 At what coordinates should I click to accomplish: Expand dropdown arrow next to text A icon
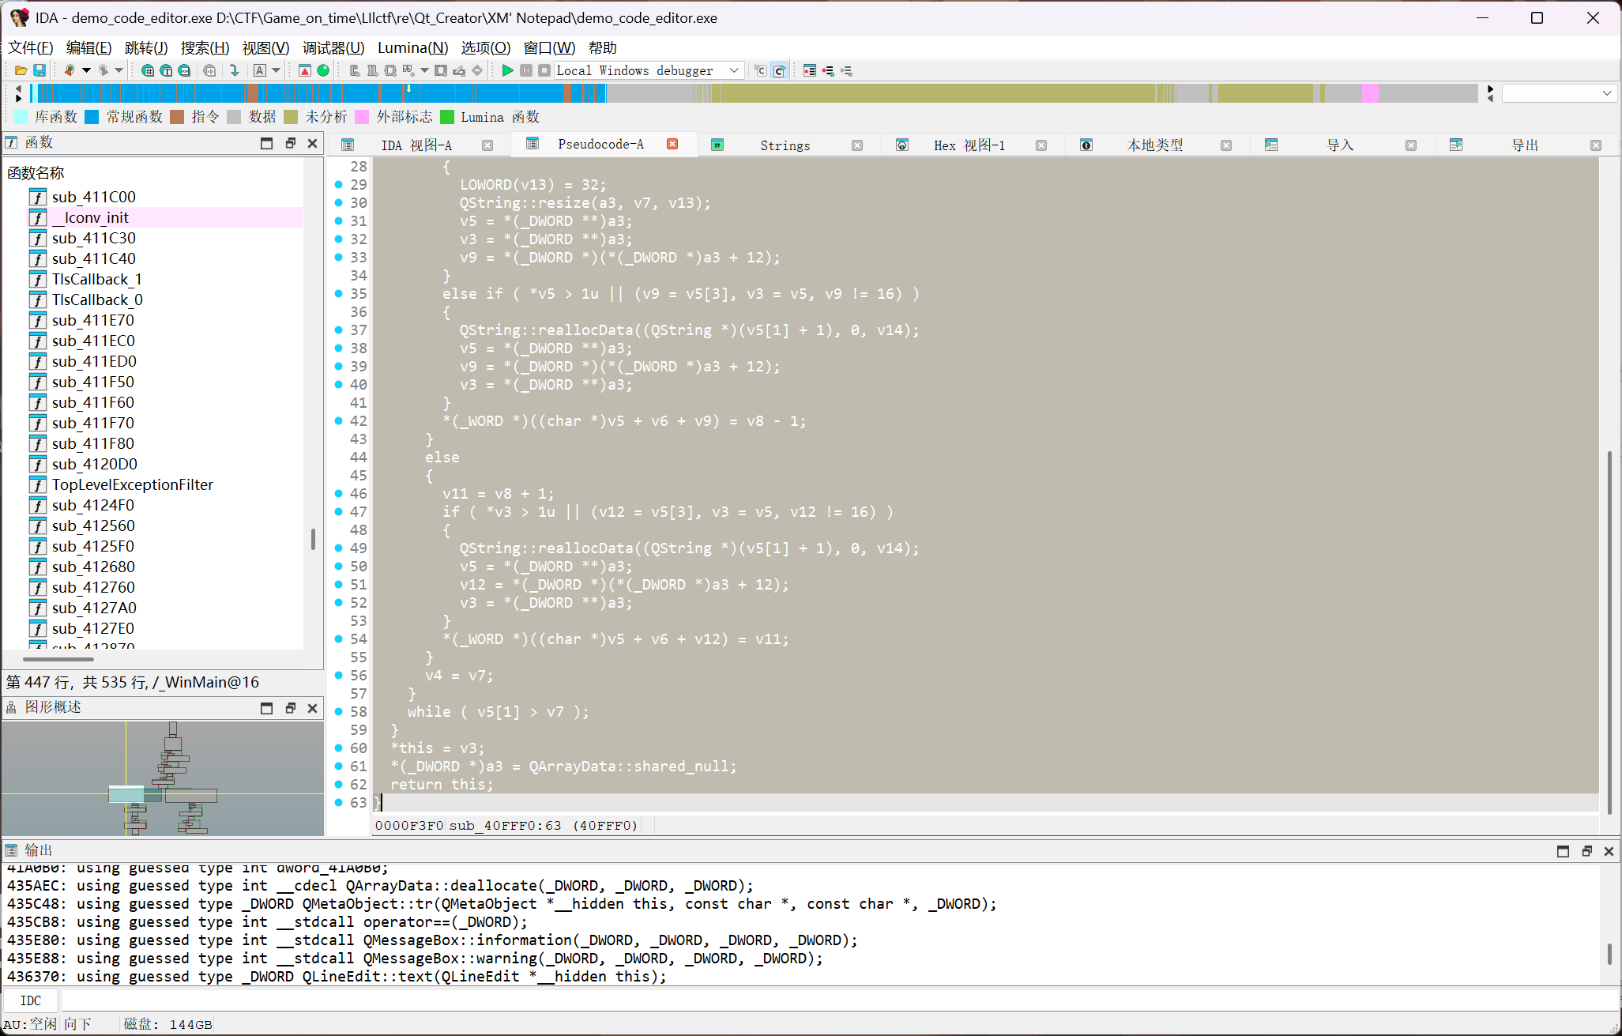click(x=277, y=70)
